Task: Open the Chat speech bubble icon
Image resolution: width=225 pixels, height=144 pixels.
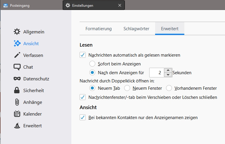Action: [x=17, y=67]
